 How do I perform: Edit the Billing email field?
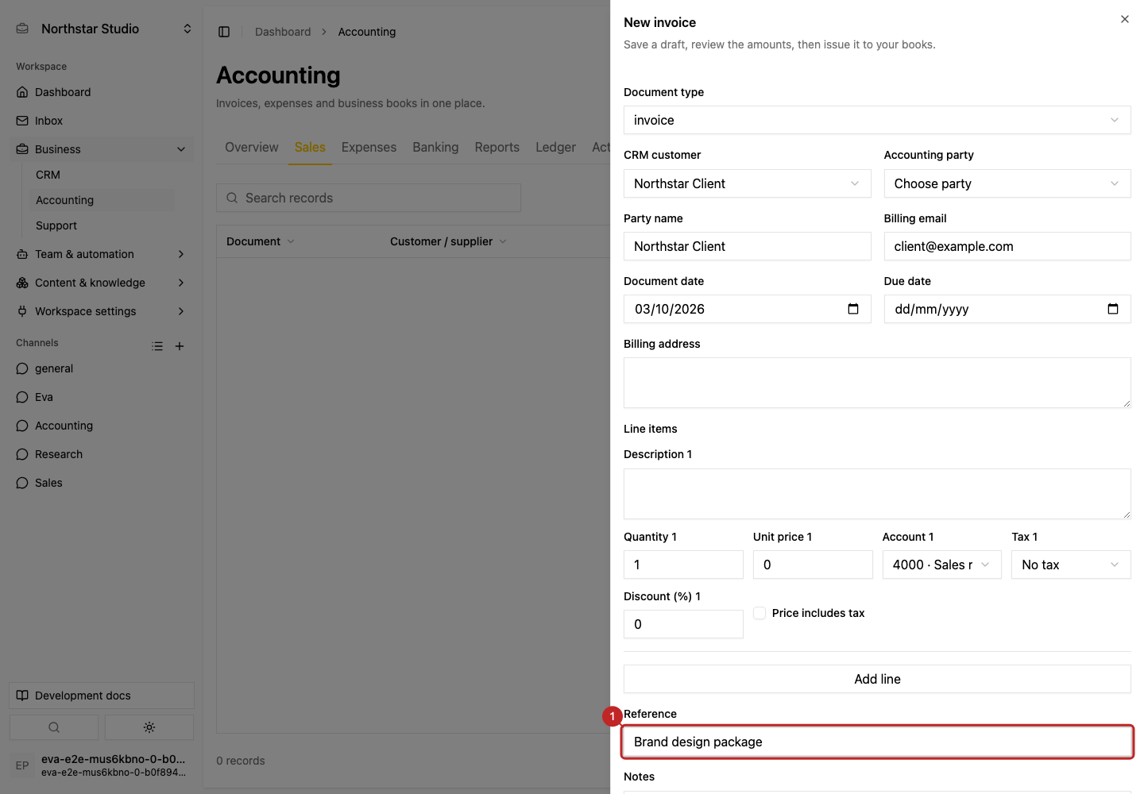1007,246
